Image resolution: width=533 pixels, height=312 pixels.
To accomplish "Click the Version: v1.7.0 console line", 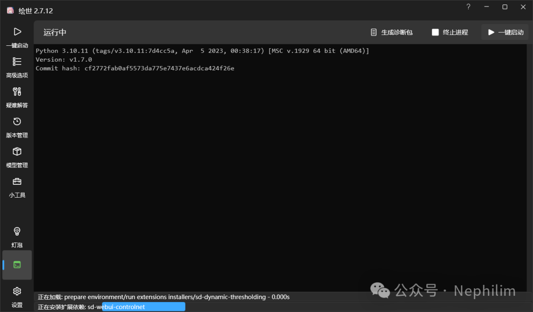I will pyautogui.click(x=64, y=60).
